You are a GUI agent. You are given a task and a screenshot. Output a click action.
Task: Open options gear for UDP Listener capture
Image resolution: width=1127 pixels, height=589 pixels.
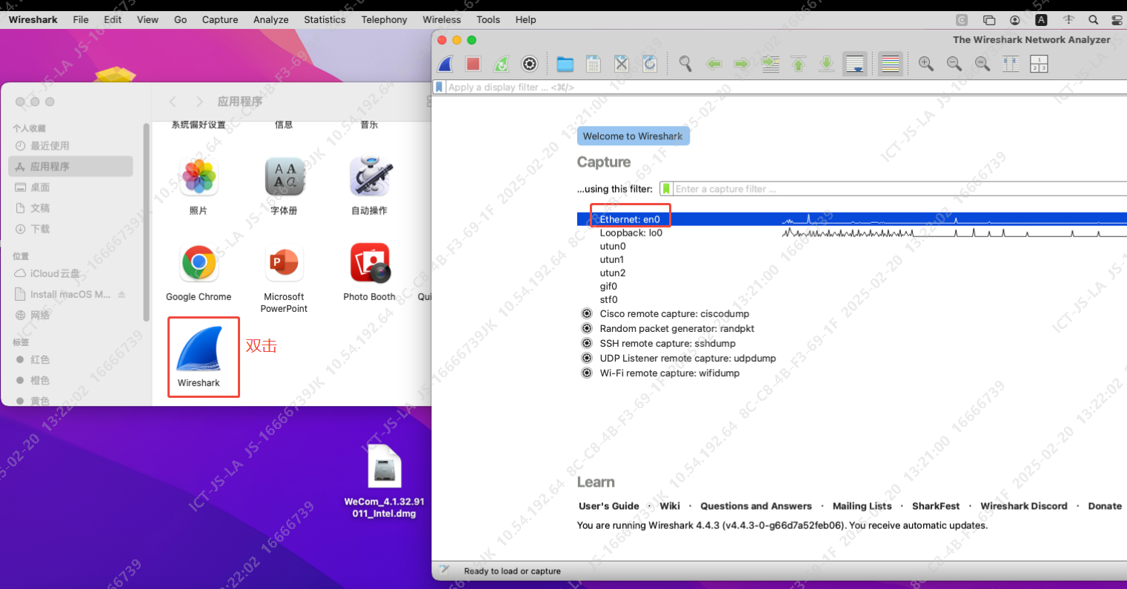coord(587,358)
